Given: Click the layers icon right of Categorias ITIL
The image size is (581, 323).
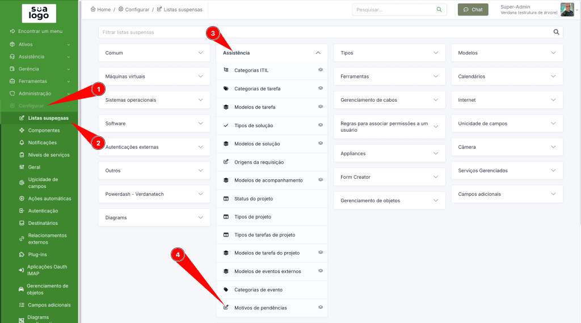Looking at the screenshot, I should 321,70.
